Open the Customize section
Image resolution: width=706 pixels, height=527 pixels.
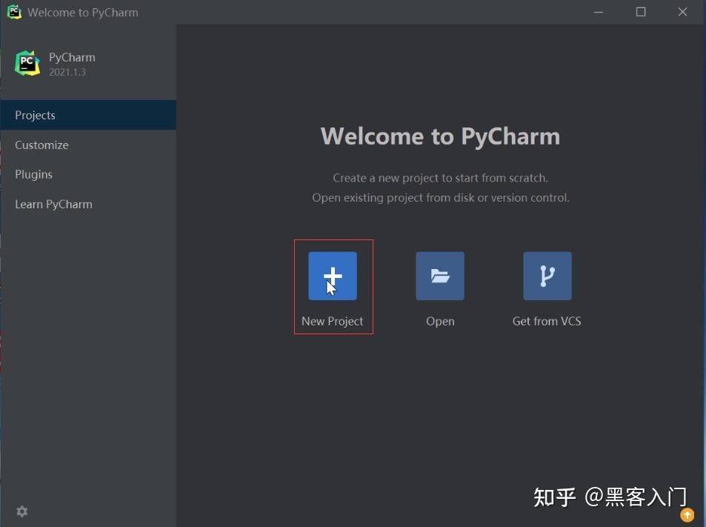click(41, 145)
